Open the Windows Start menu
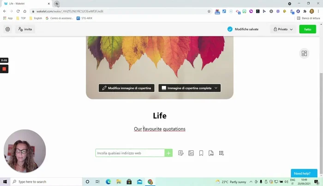Viewport: 323px width, 186px height. 5,182
